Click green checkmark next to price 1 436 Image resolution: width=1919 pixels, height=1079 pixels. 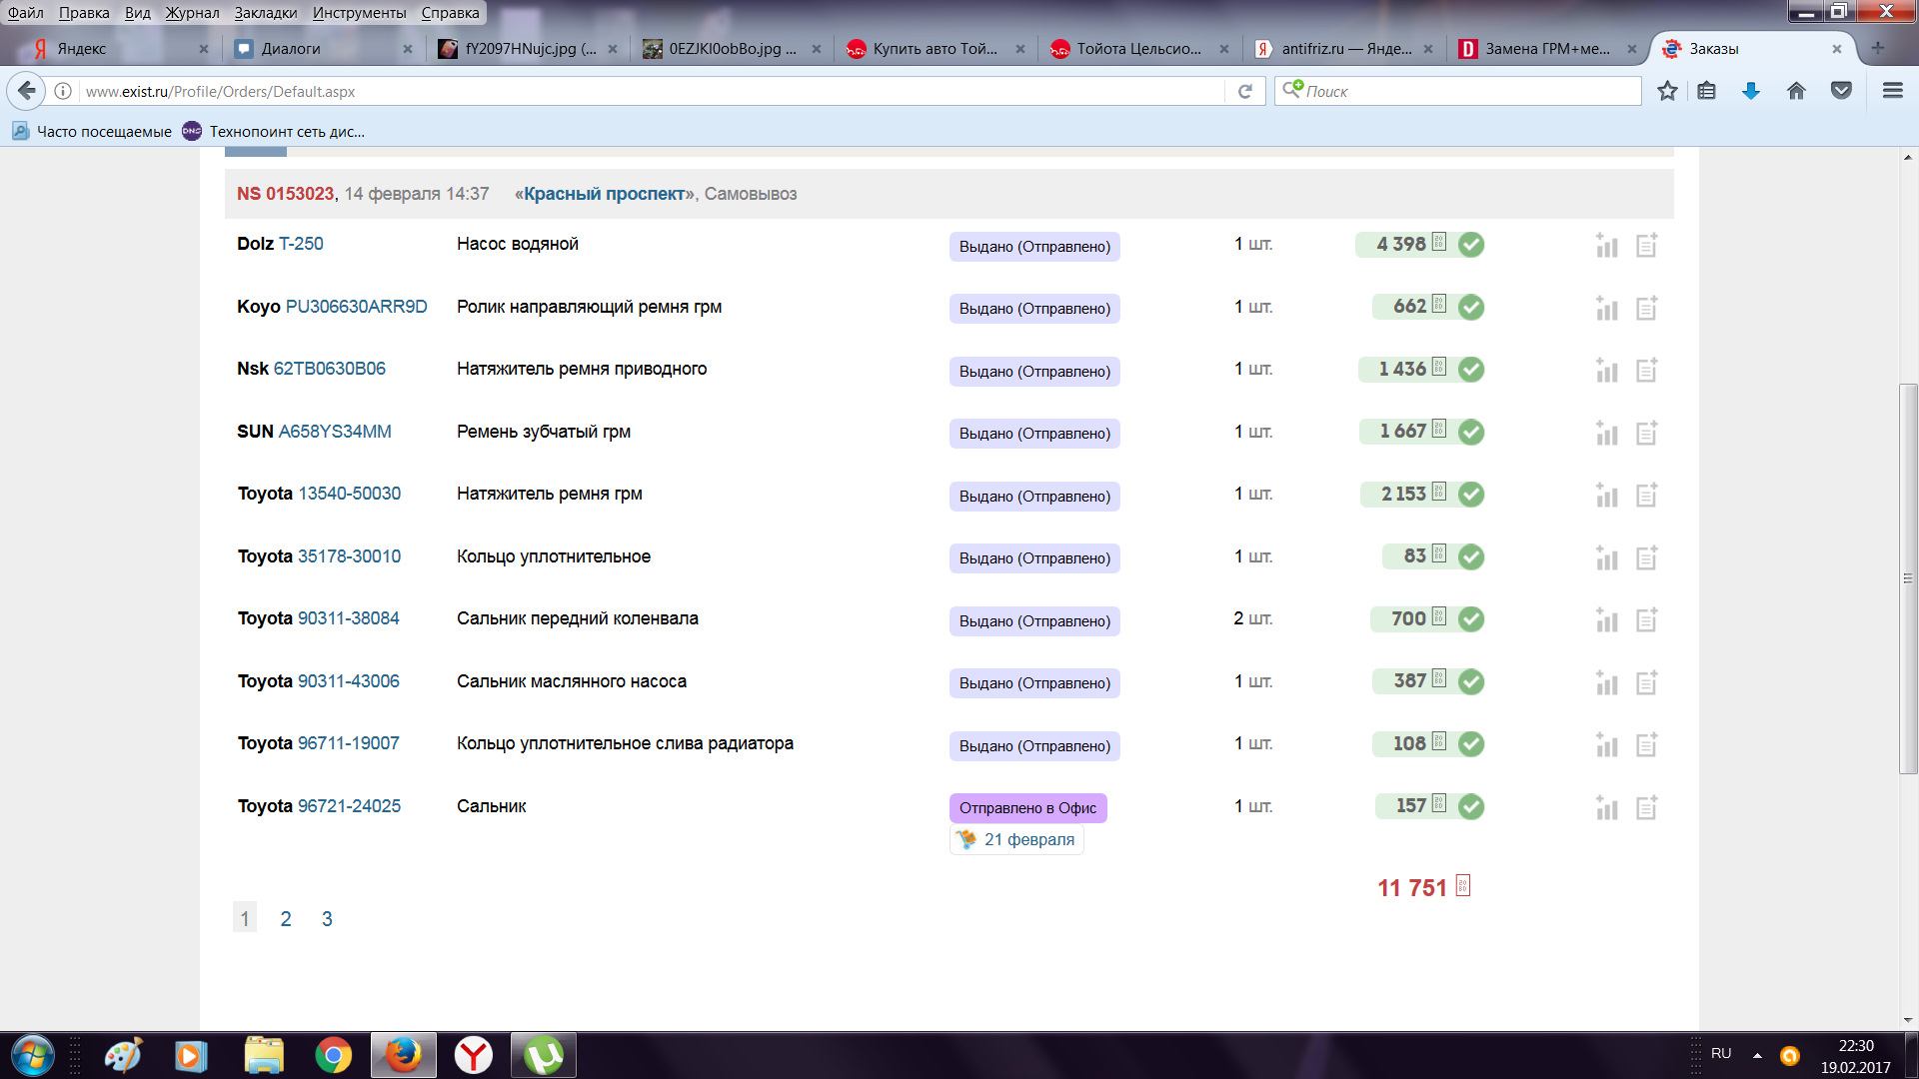click(1470, 370)
